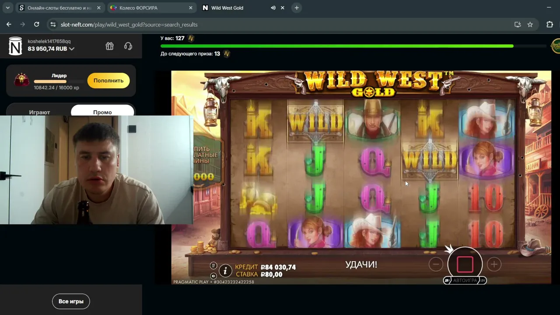Close the Онлайн-слоты browser tab
The image size is (560, 315).
[x=99, y=8]
